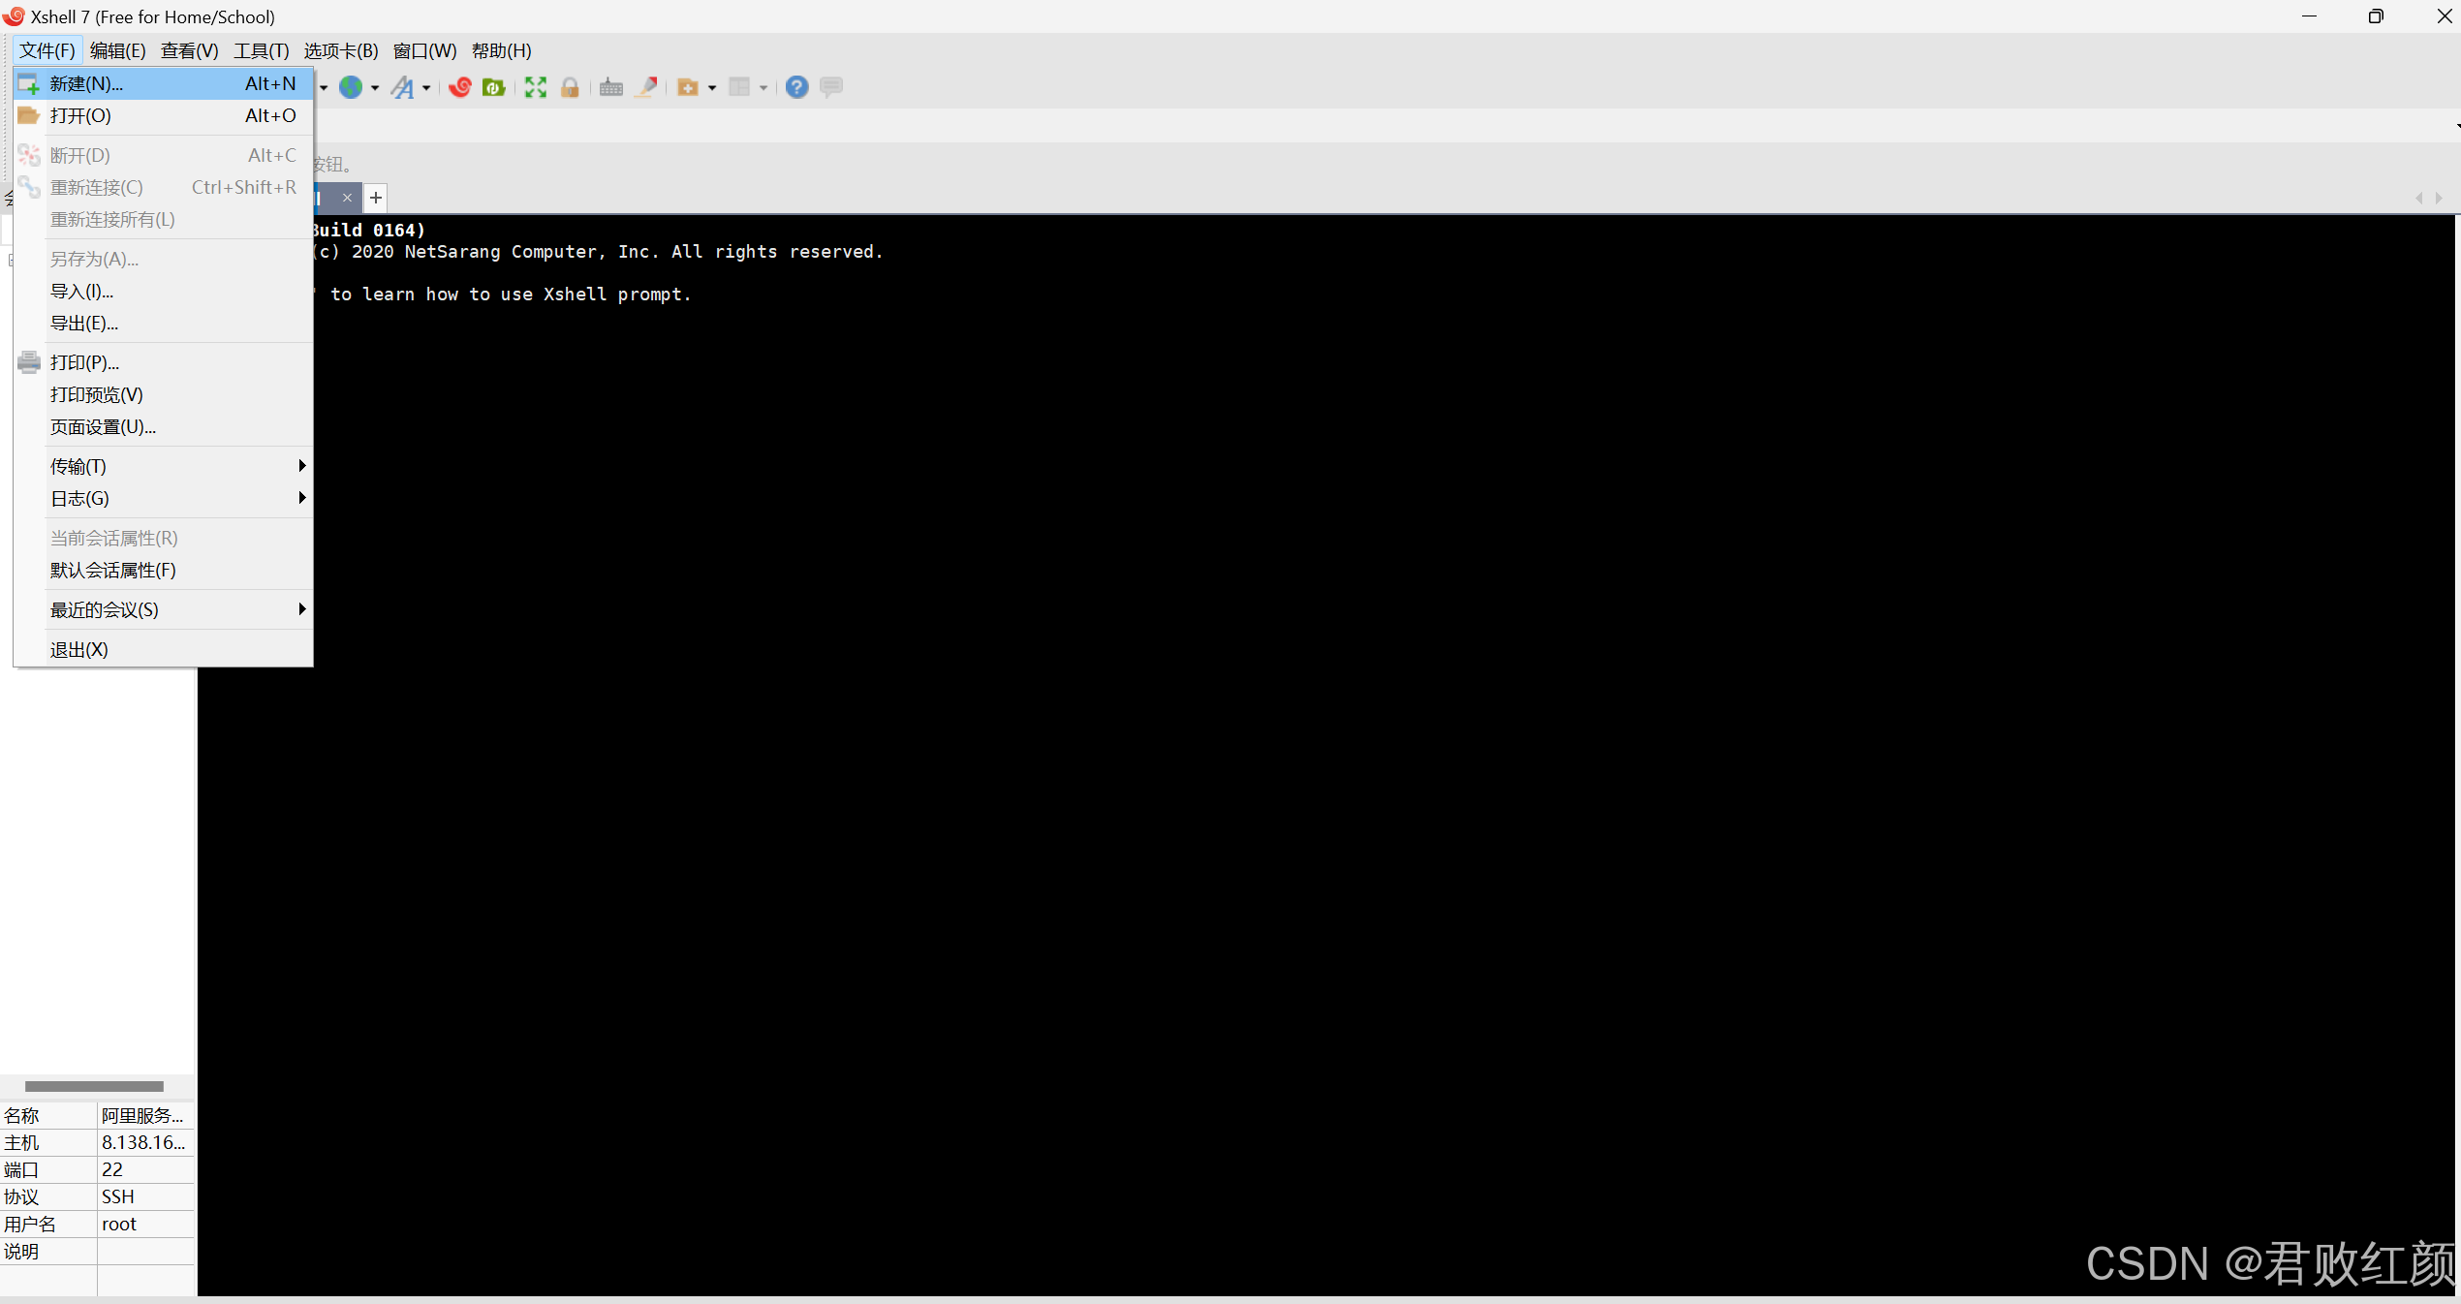The image size is (2461, 1304).
Task: Choose 退出(X) to quit Xshell
Action: (x=164, y=649)
